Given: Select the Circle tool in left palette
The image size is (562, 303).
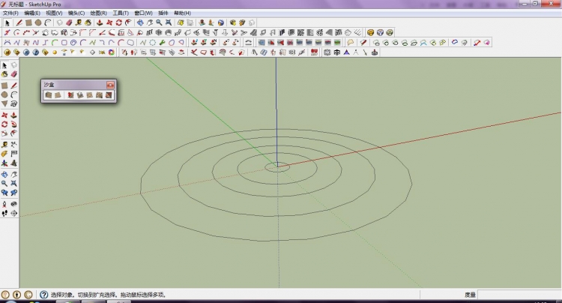Looking at the screenshot, I should point(4,94).
